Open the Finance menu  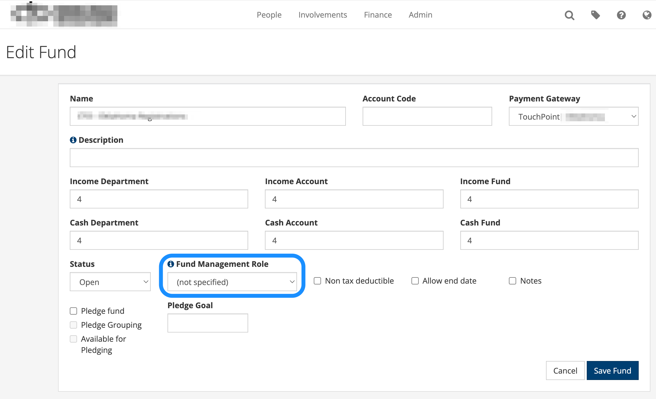(x=378, y=15)
